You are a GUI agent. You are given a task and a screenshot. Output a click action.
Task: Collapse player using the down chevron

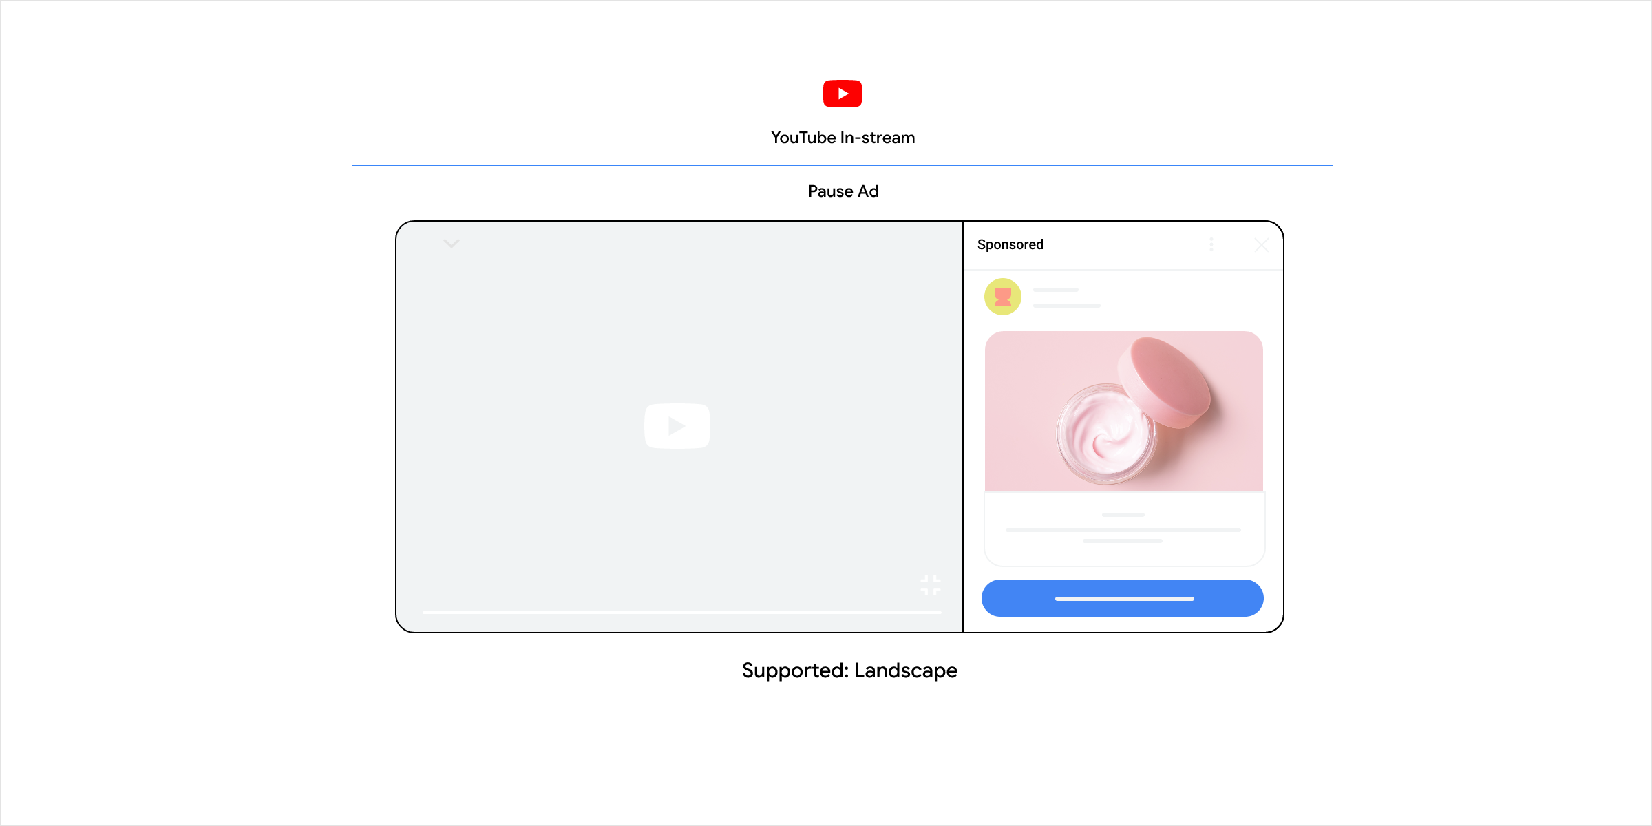point(452,244)
